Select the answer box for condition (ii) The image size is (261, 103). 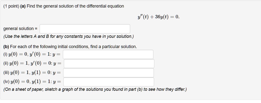pos(109,64)
